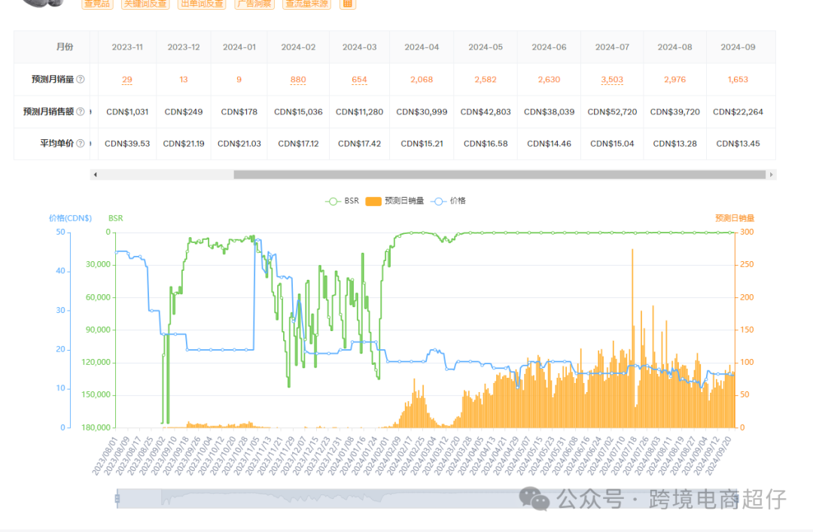This screenshot has width=813, height=532.
Task: Click the green BSR axis title
Action: click(x=116, y=218)
